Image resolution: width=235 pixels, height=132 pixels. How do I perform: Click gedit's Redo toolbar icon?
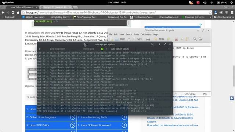(169, 39)
